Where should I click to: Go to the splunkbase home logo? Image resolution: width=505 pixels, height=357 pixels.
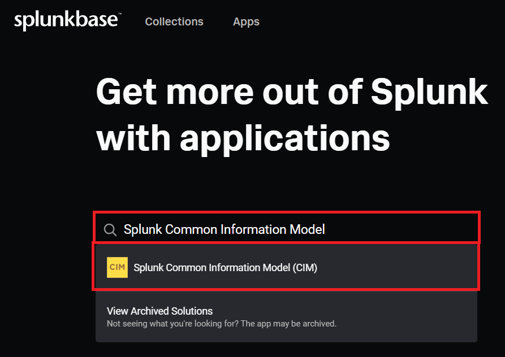[x=67, y=21]
